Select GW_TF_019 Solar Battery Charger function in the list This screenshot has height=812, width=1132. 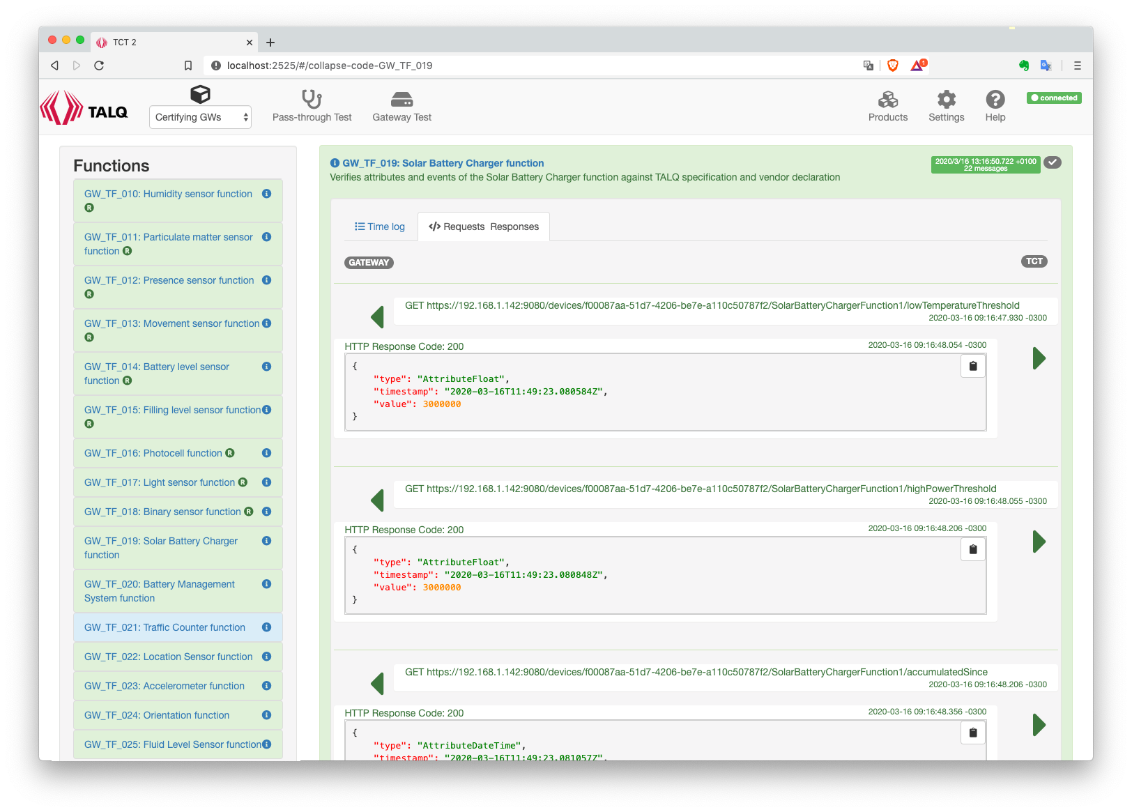tap(161, 548)
